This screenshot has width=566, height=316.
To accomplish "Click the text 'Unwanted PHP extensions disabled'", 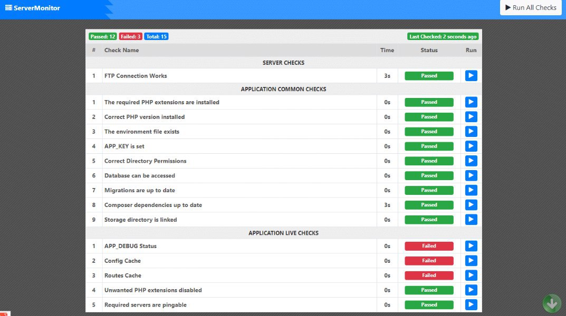I will tap(153, 290).
